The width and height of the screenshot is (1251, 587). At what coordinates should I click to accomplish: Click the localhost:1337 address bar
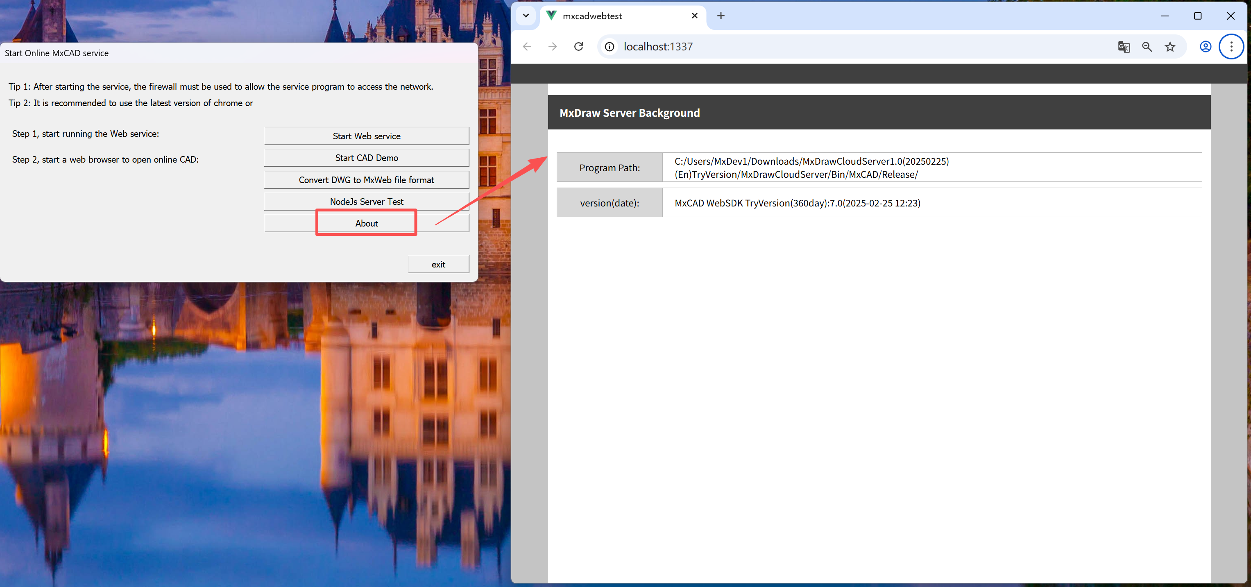click(x=825, y=47)
